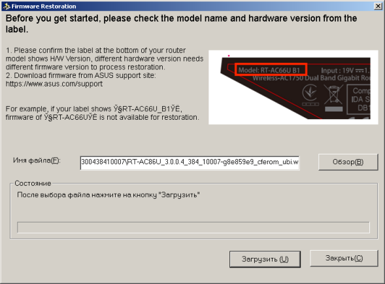Viewport: 385px width, 284px height.
Task: Click the "For example" RT-AC66U_B1 note text
Action: point(103,113)
